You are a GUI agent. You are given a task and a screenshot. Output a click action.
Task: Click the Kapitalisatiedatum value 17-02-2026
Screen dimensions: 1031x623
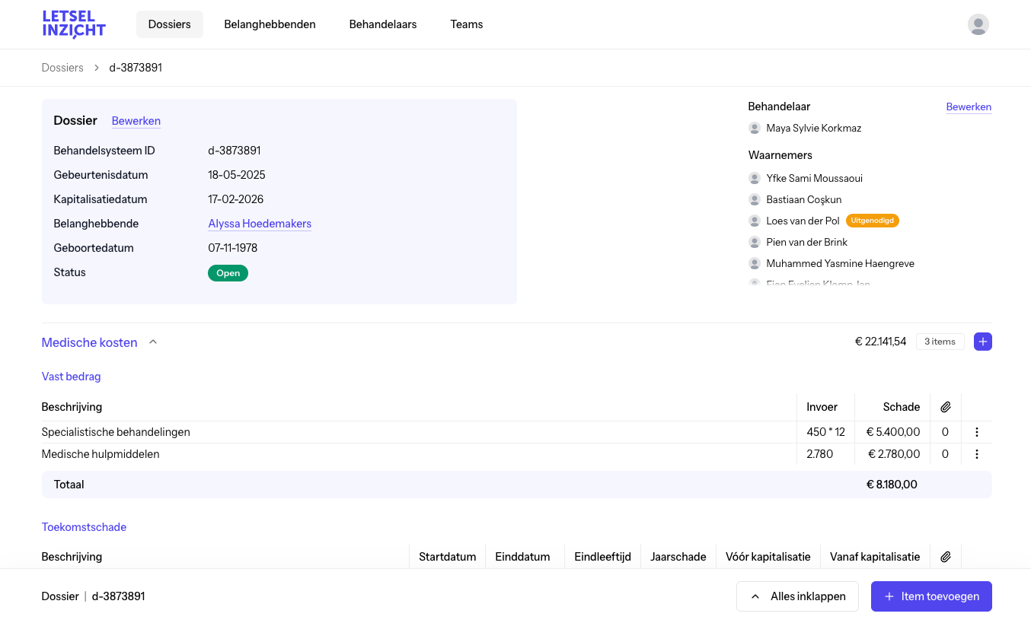236,199
